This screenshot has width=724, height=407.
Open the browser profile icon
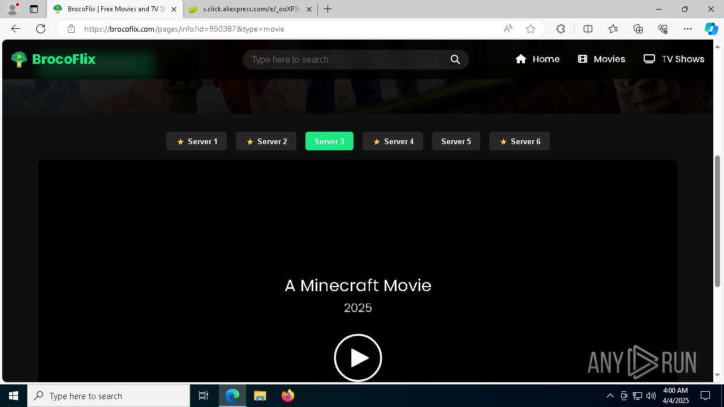[12, 9]
